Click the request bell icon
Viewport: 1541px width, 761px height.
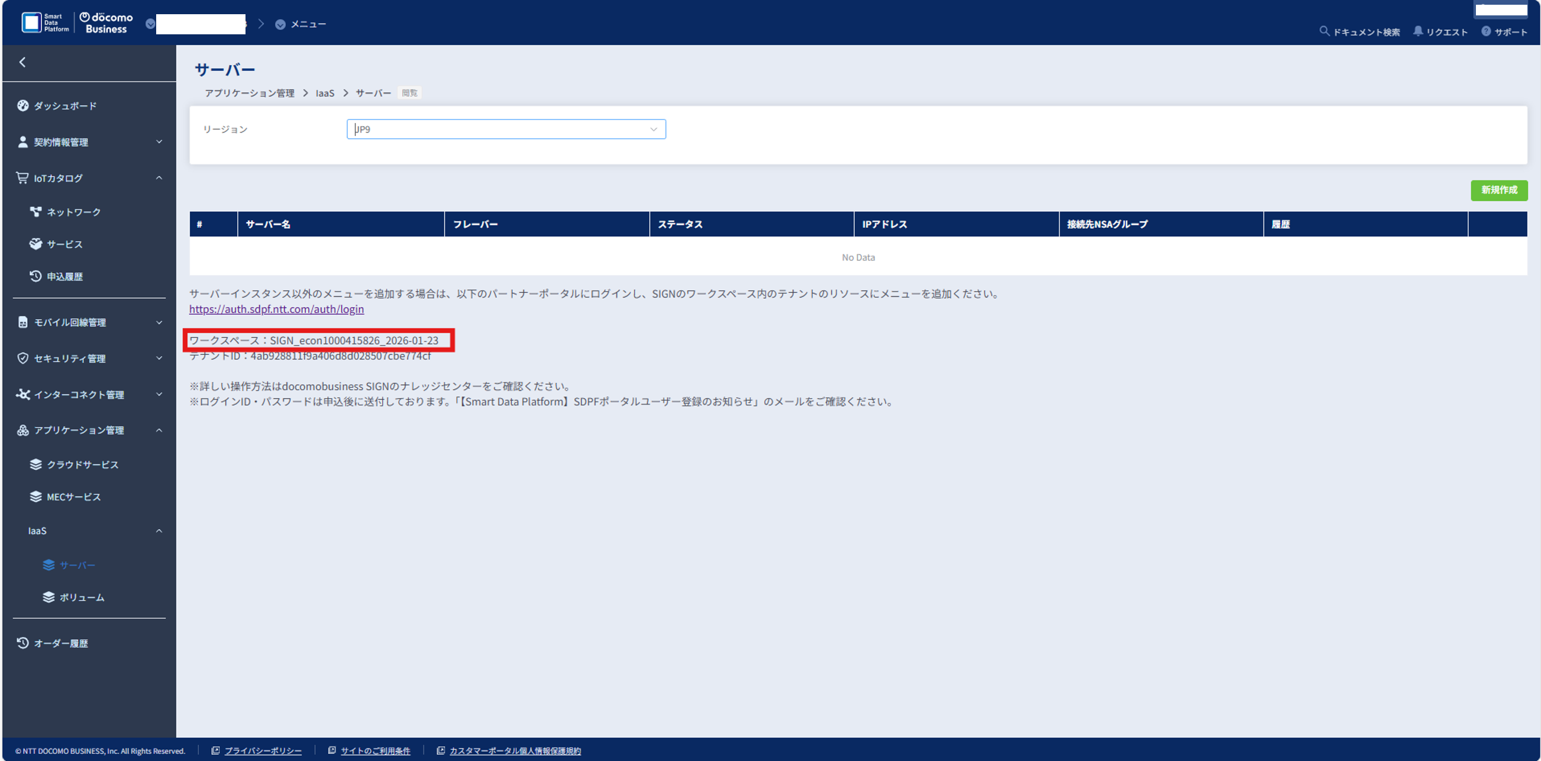coord(1418,31)
